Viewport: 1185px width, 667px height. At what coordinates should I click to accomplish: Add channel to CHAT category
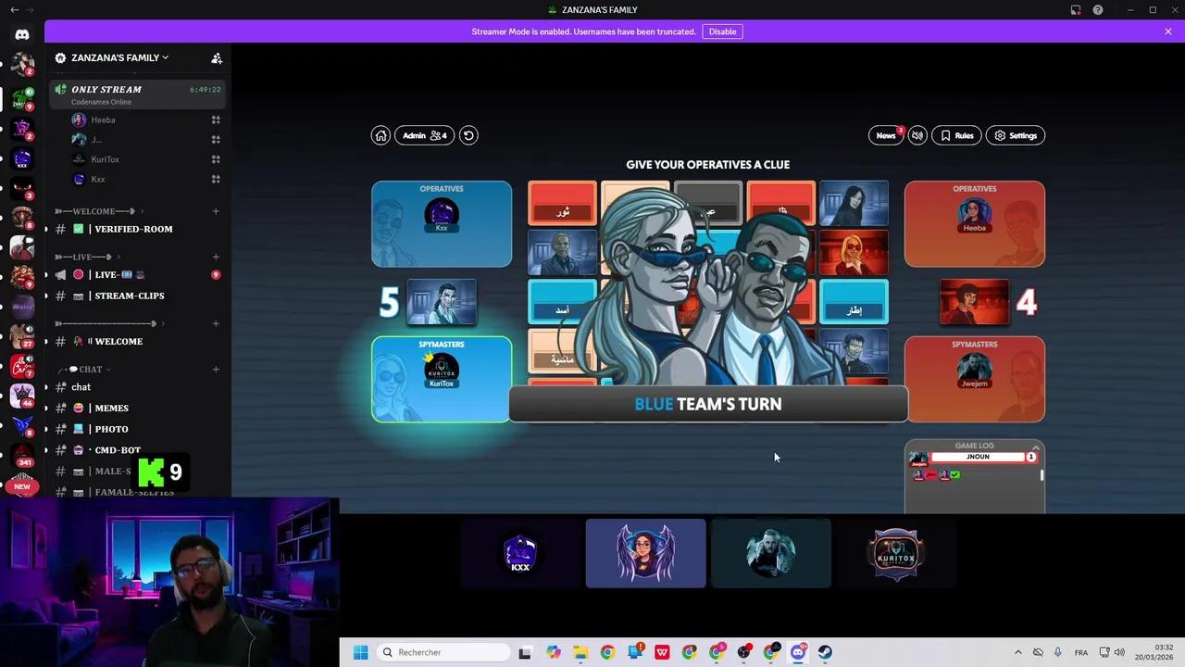tap(216, 369)
